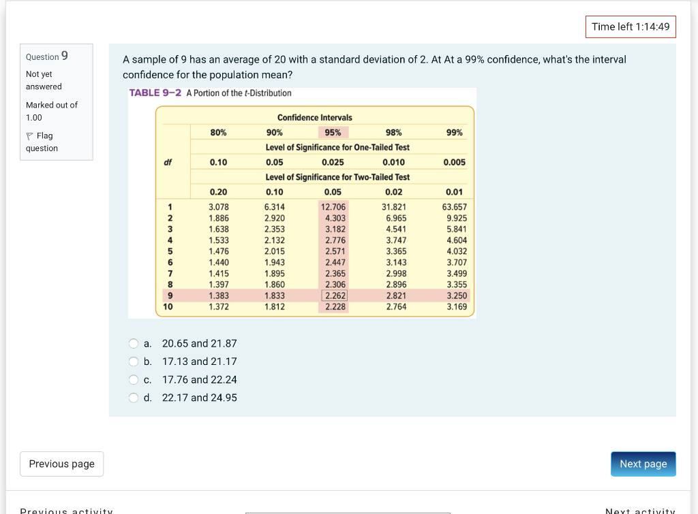Click the Time left countdown box
Image resolution: width=698 pixels, height=514 pixels.
pyautogui.click(x=631, y=27)
